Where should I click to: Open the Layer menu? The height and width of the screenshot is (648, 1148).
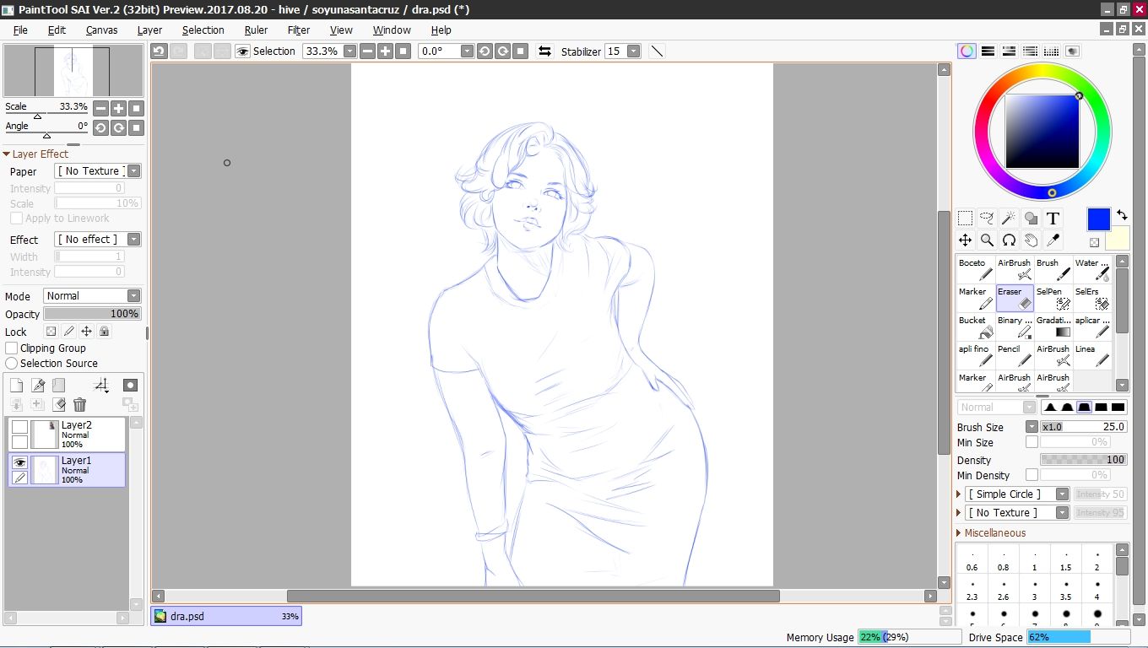point(149,30)
